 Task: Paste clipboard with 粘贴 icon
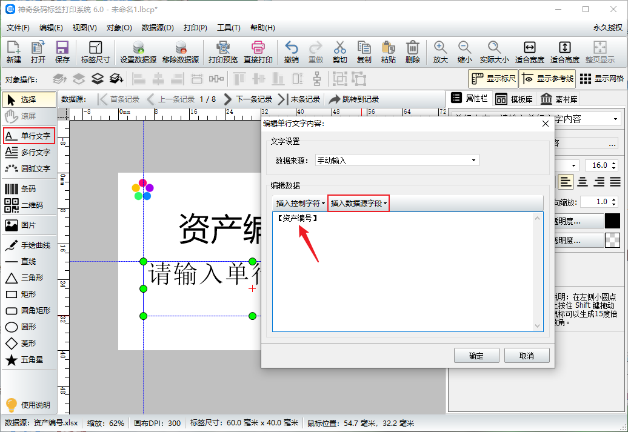point(388,52)
